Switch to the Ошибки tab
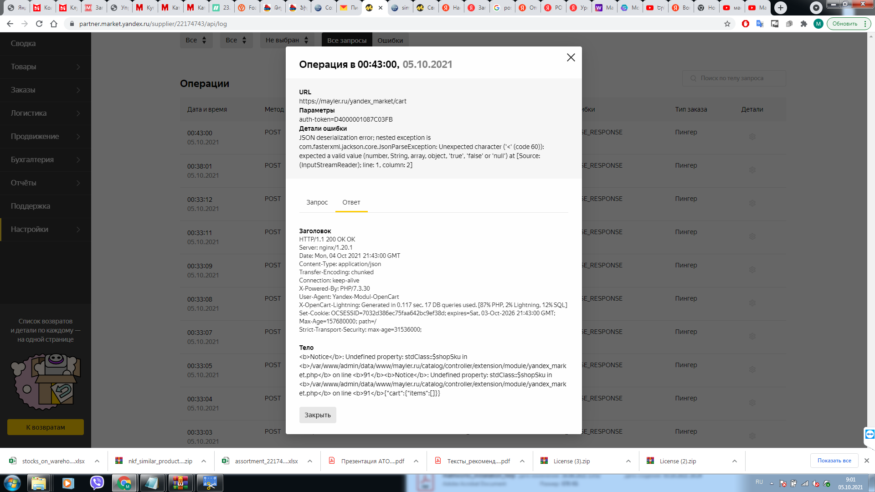Viewport: 875px width, 492px height. [x=390, y=41]
